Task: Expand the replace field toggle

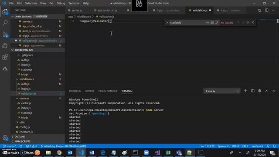Action: point(167,22)
